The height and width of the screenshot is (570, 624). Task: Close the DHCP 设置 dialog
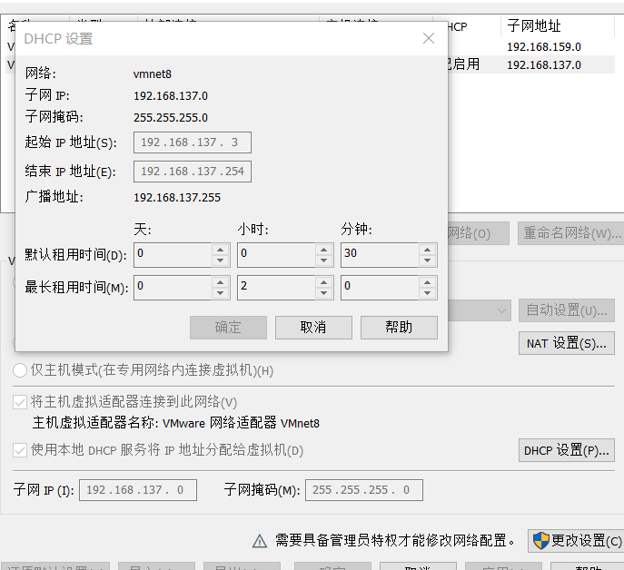click(429, 38)
